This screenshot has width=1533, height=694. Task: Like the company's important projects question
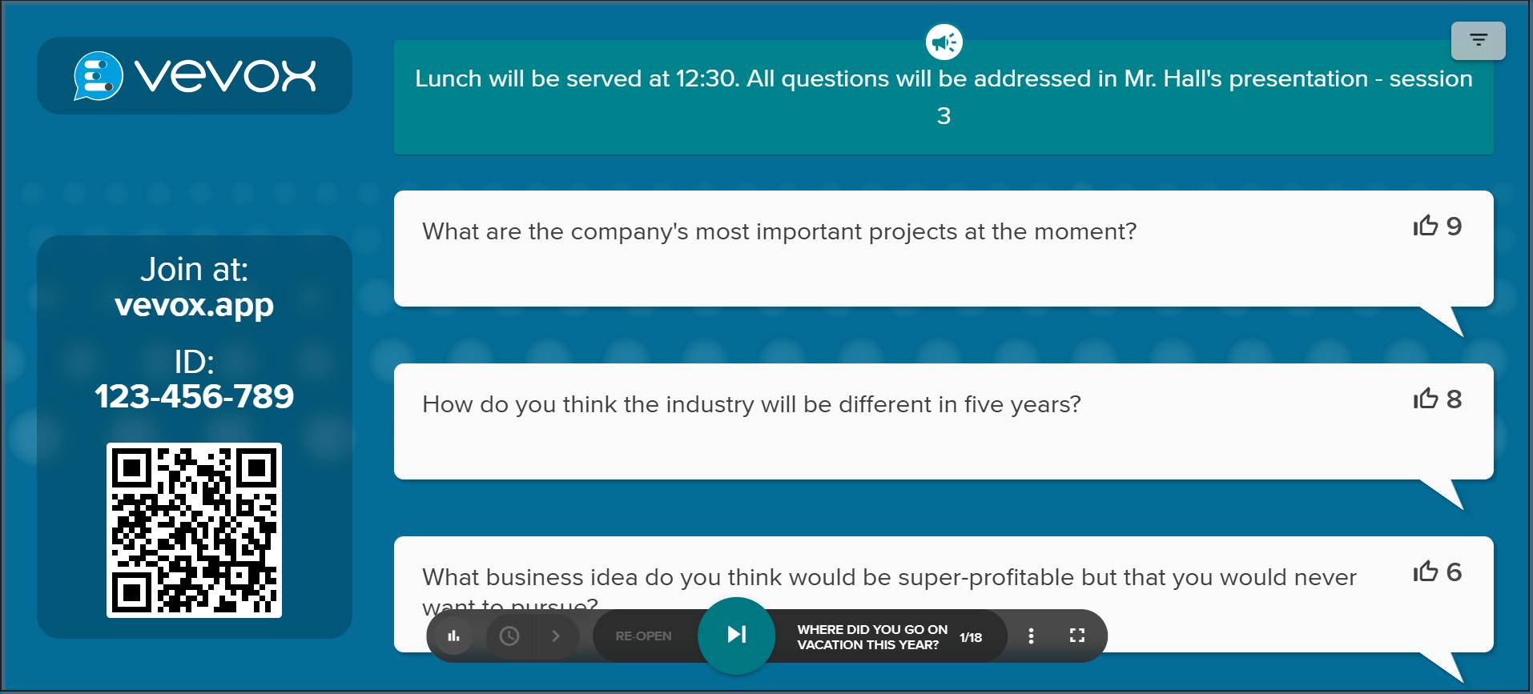pos(1426,227)
